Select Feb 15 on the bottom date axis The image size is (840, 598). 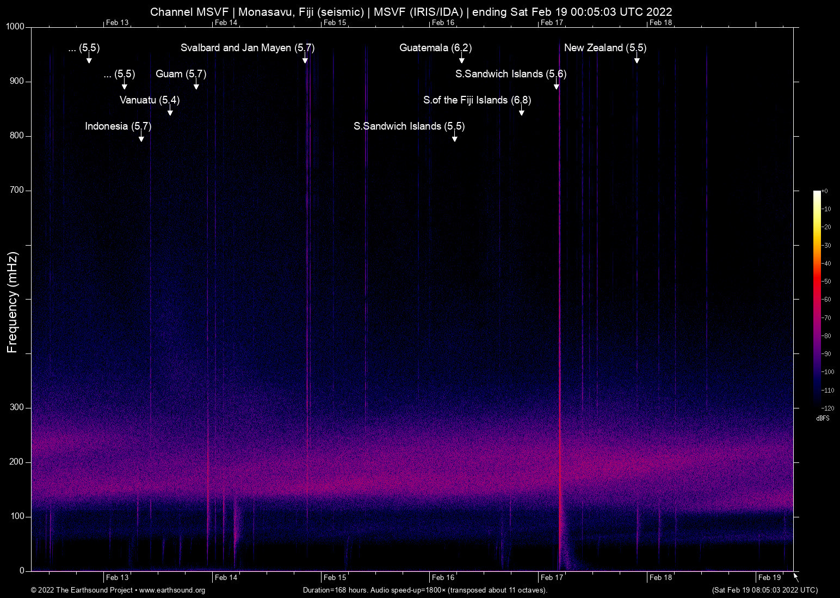click(335, 577)
